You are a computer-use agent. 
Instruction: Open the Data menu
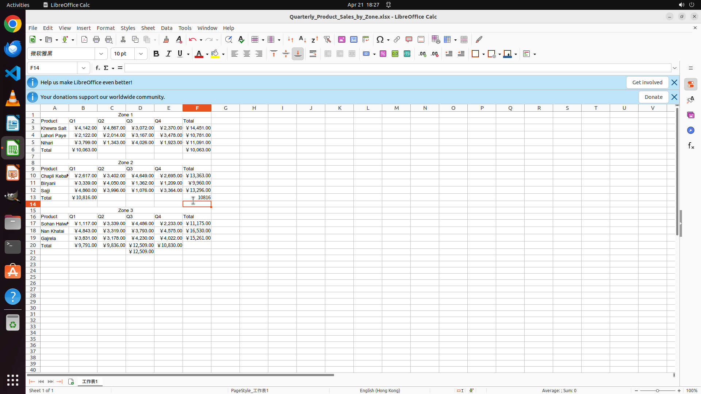click(166, 28)
